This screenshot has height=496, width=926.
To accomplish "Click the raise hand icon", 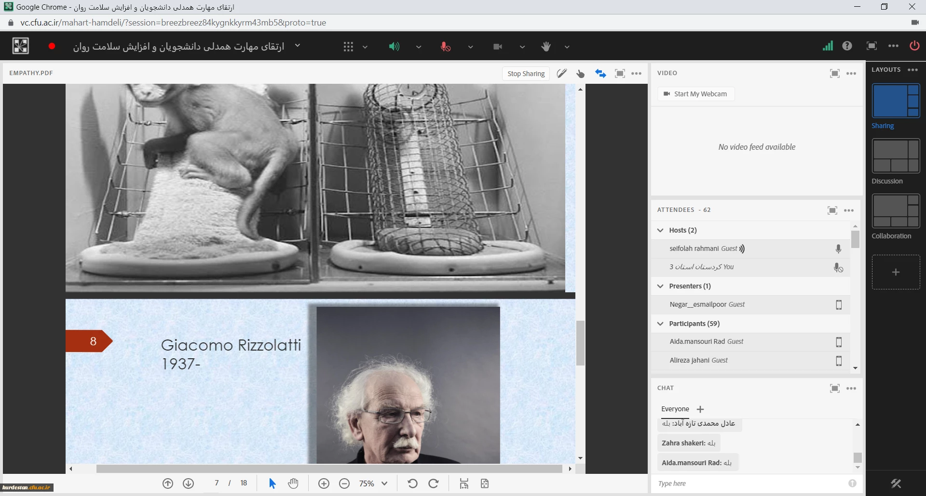I will (x=546, y=47).
